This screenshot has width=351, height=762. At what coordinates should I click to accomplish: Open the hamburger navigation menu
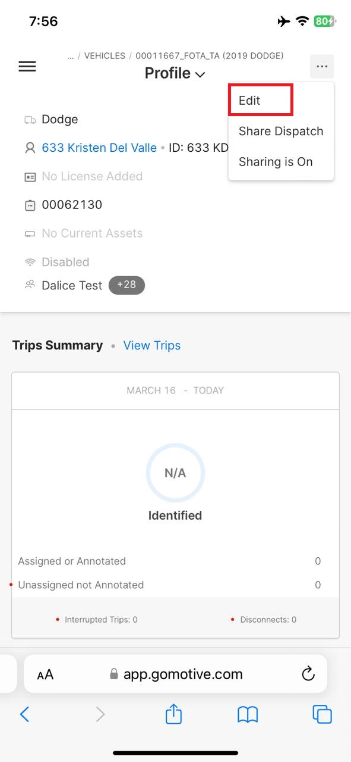click(x=27, y=67)
